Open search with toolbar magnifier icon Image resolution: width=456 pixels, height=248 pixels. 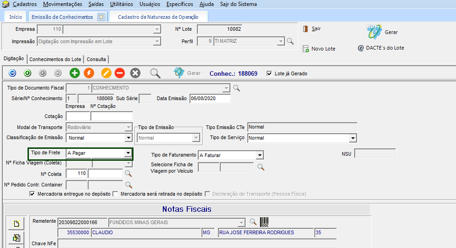[156, 73]
